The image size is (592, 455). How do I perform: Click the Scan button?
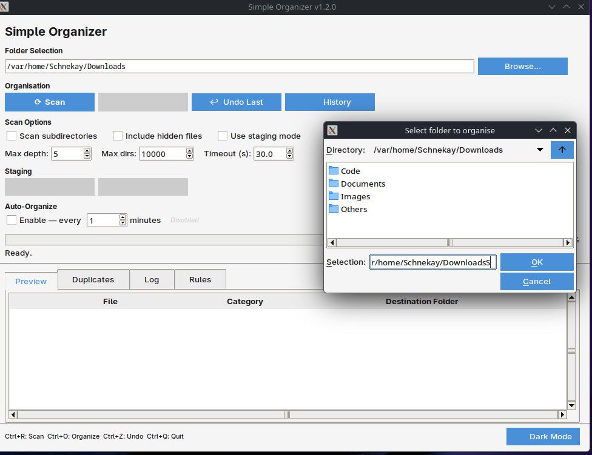pos(50,102)
